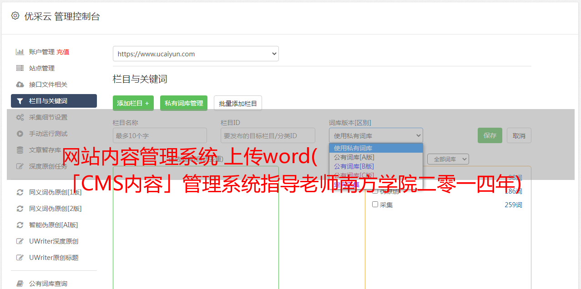This screenshot has width=581, height=289.
Task: Open 公有词库查询 in the sidebar
Action: pos(48,284)
